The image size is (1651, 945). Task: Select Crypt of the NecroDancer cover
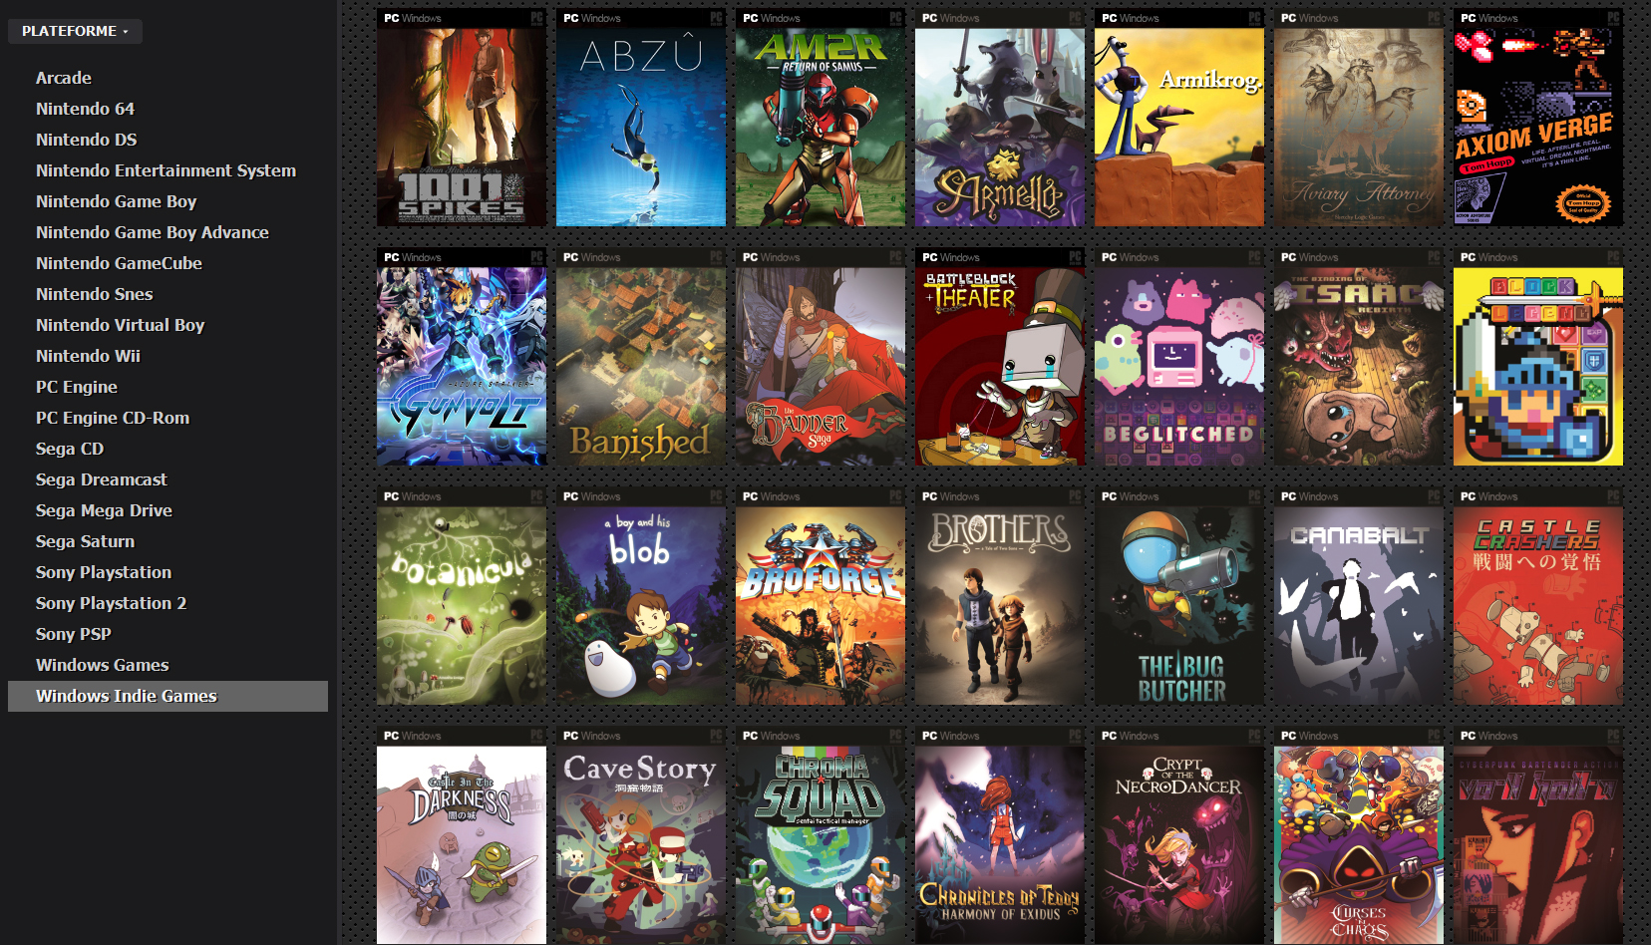tap(1179, 835)
